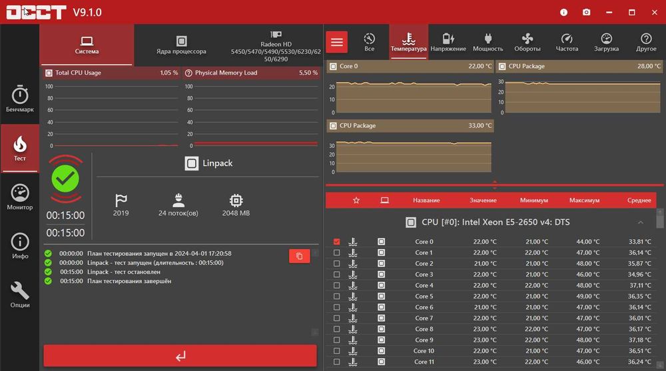Image resolution: width=666 pixels, height=371 pixels.
Task: Sort by Минимум column header
Action: [x=534, y=200]
